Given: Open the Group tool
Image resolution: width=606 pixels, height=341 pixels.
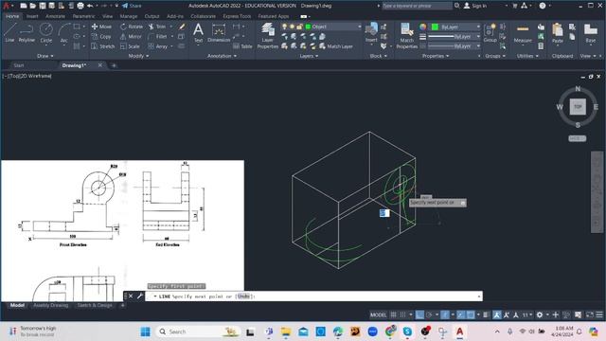Looking at the screenshot, I should click(x=490, y=33).
